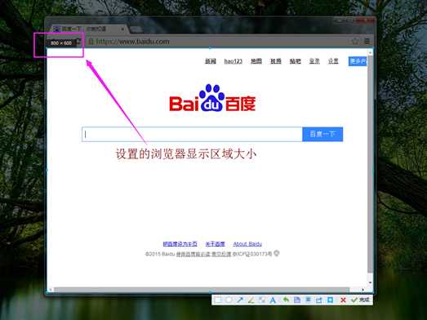The width and height of the screenshot is (427, 320).
Task: Open the 设置 settings link
Action: click(333, 61)
